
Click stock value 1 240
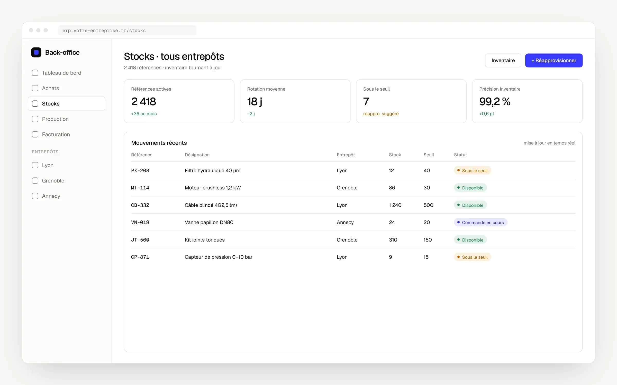coord(395,205)
